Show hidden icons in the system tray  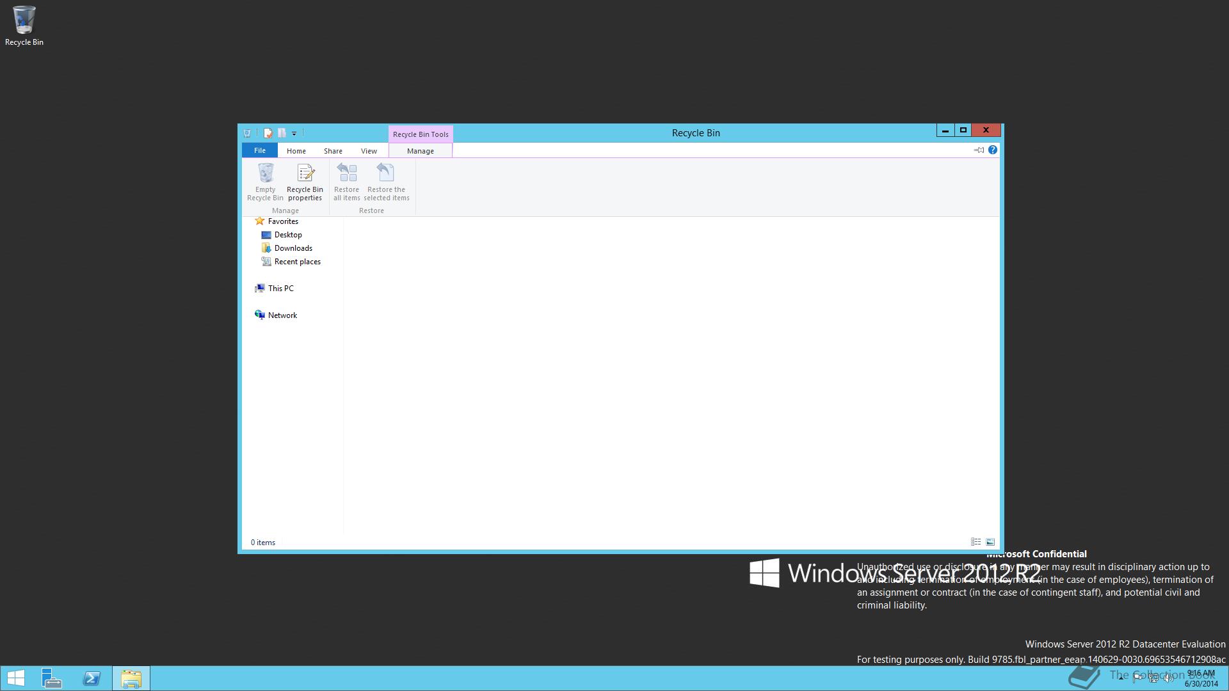[x=1121, y=678]
